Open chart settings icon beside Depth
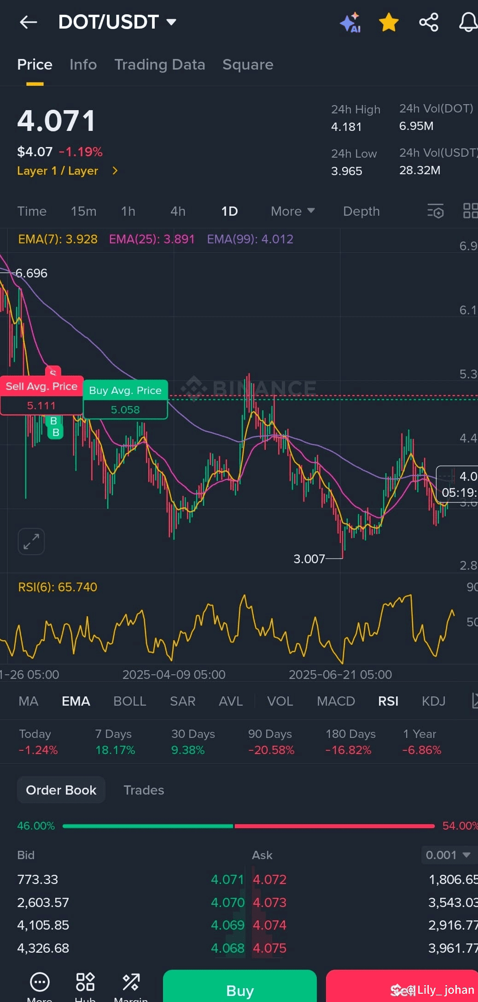This screenshot has width=478, height=1002. click(x=435, y=211)
